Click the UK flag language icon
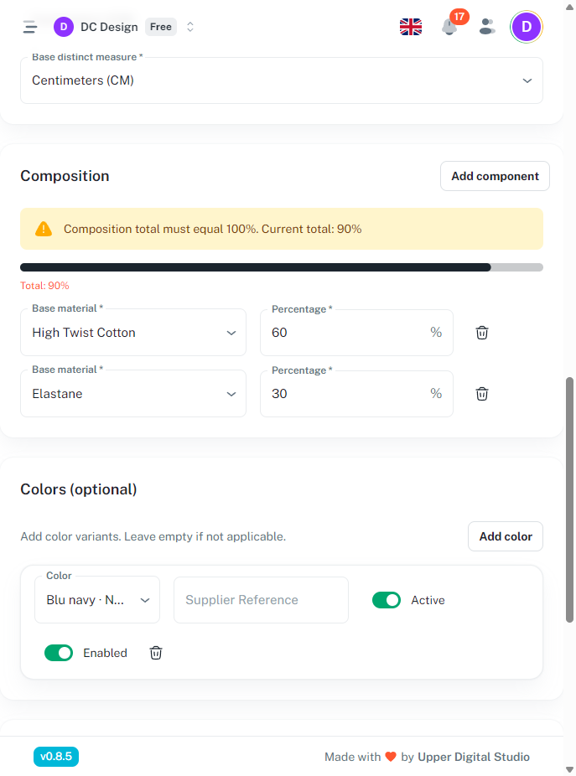Screen dimensions: 576x776 [411, 27]
